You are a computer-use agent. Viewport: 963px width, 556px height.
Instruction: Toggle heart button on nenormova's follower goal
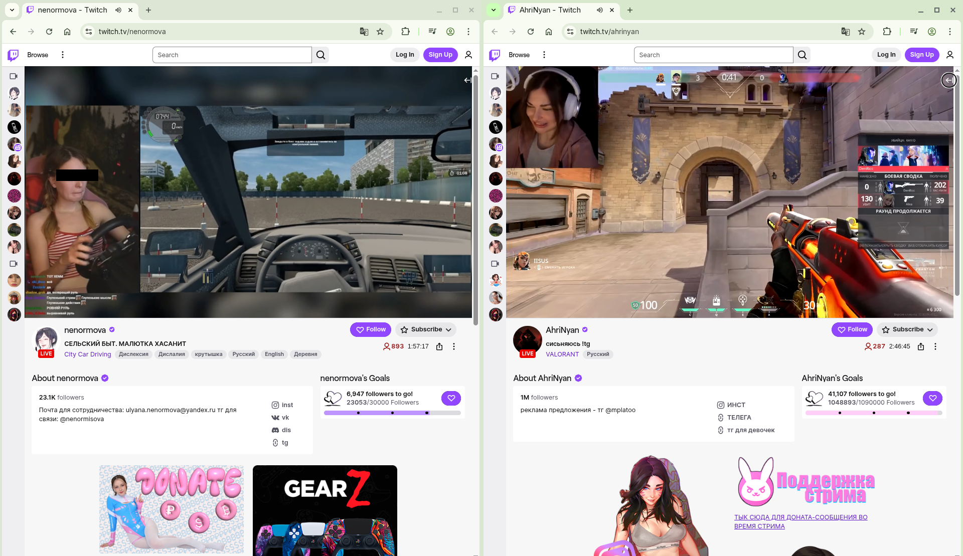451,398
